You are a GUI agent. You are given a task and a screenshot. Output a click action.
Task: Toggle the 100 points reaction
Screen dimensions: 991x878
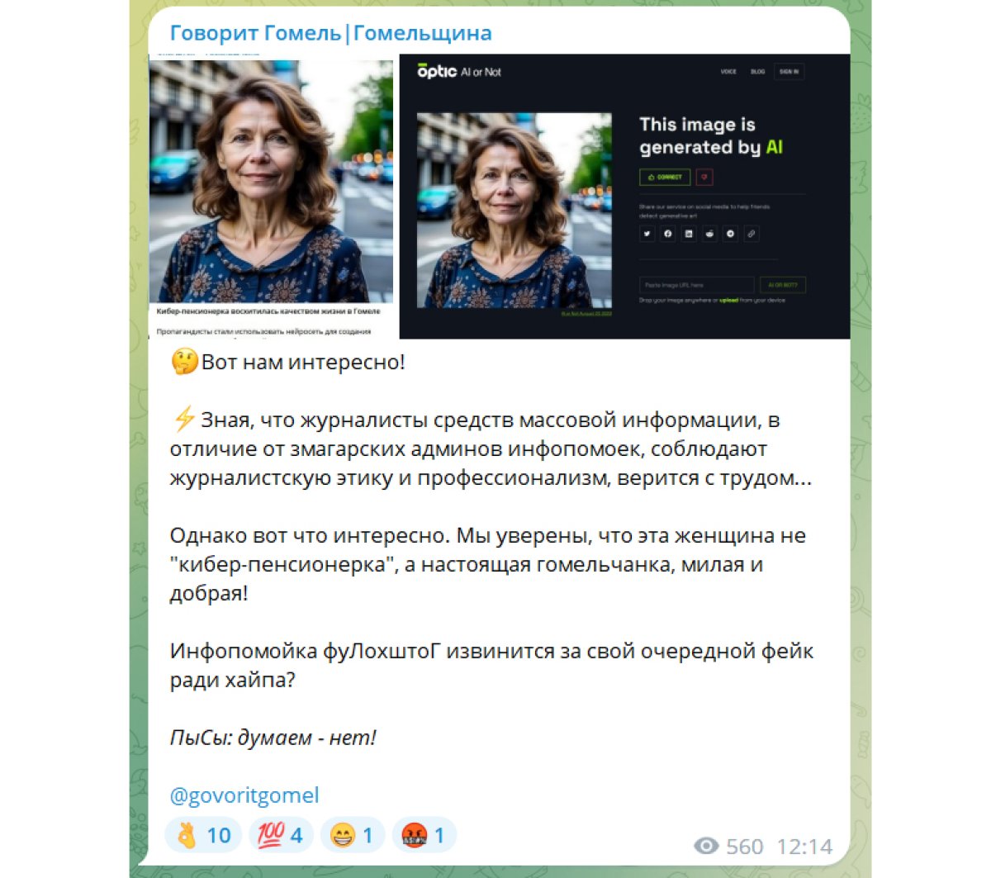pos(280,835)
